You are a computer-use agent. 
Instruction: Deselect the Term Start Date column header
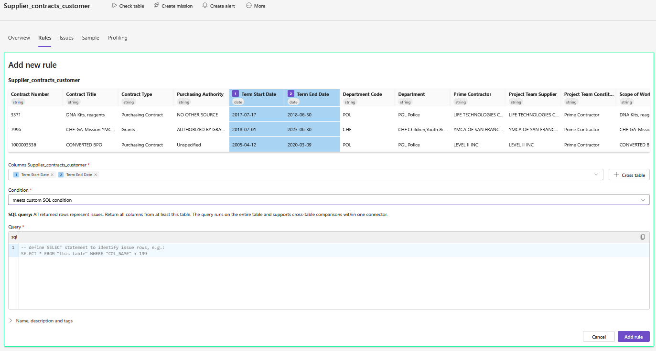click(258, 94)
